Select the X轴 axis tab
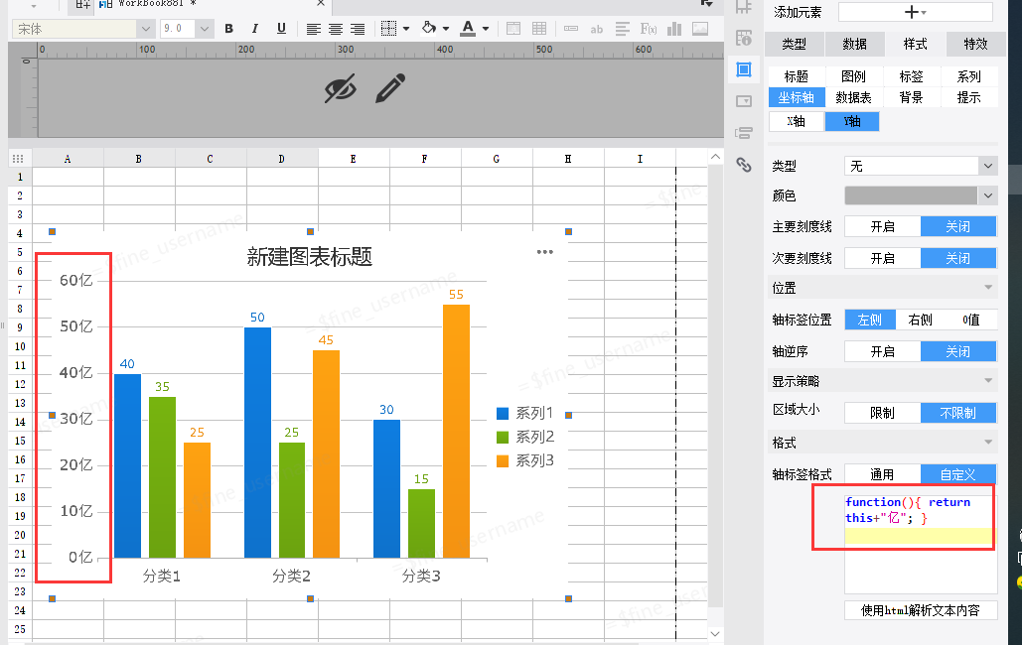Image resolution: width=1022 pixels, height=645 pixels. [796, 121]
